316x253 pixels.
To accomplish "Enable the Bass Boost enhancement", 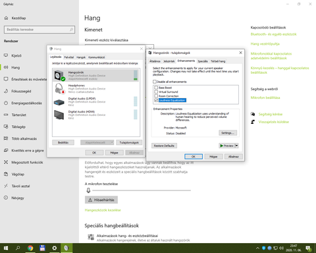I will (x=156, y=88).
